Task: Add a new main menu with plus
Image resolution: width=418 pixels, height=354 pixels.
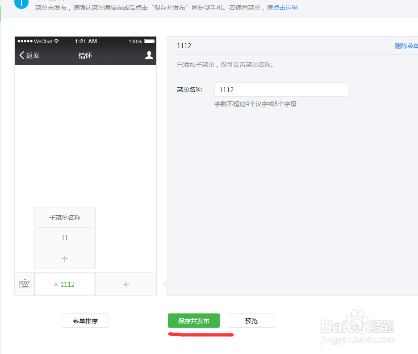Action: pos(126,284)
